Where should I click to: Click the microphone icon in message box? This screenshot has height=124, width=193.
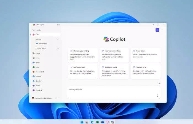[x=157, y=96]
